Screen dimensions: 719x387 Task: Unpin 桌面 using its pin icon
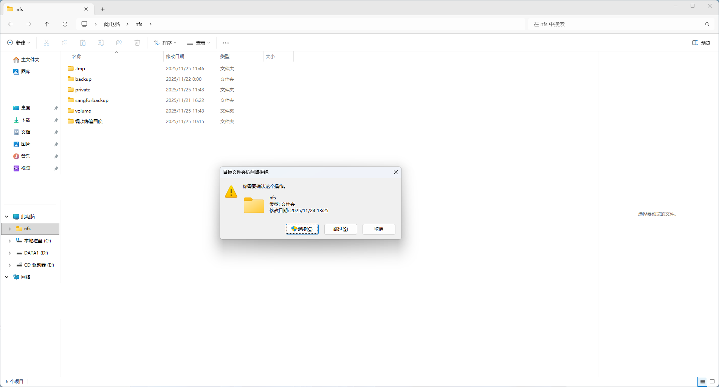tap(56, 108)
